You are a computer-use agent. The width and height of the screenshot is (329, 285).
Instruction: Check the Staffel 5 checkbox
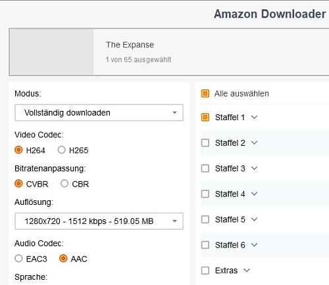(x=205, y=219)
